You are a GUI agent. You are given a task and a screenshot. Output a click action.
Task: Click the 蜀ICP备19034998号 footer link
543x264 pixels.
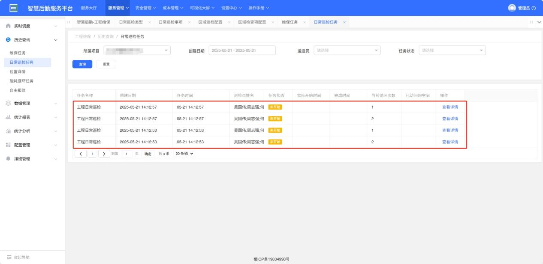tap(271, 259)
